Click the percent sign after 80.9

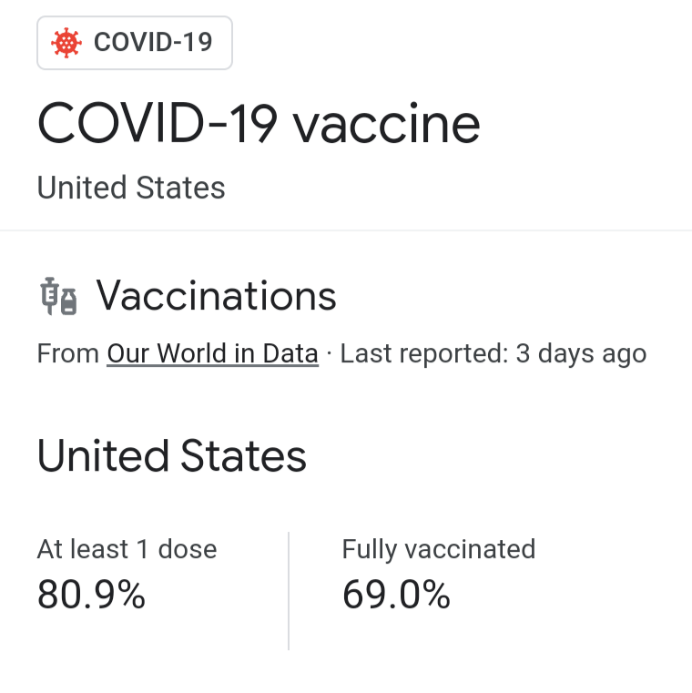(x=131, y=595)
